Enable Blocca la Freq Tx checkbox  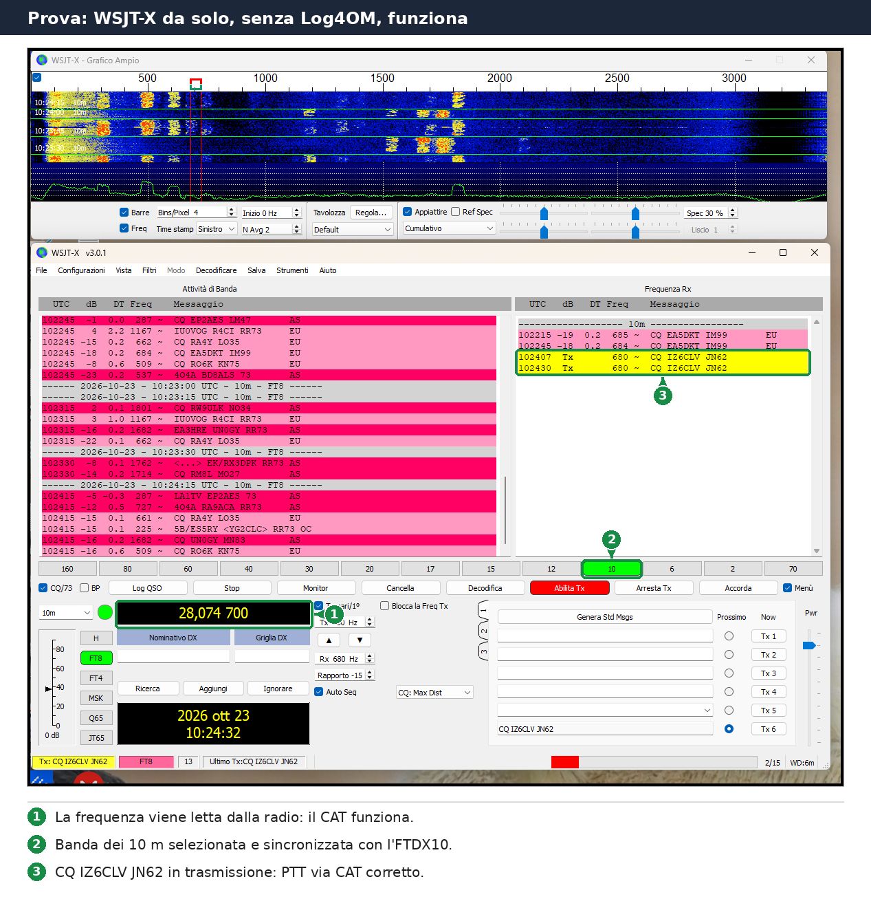click(x=385, y=606)
